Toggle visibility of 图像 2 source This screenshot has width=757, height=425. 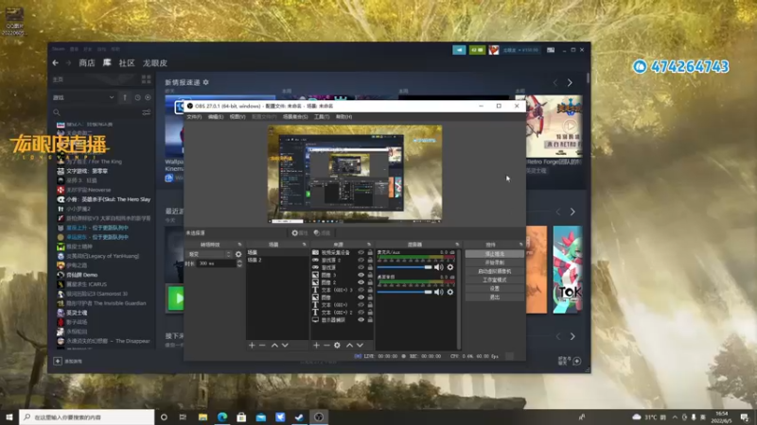361,282
